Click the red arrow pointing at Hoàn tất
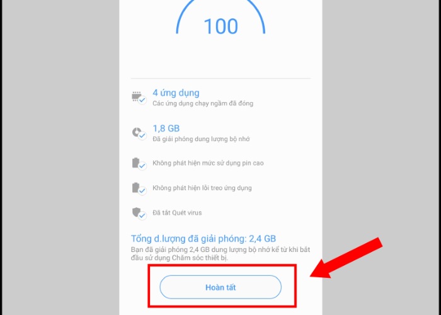The width and height of the screenshot is (441, 315). 346,258
